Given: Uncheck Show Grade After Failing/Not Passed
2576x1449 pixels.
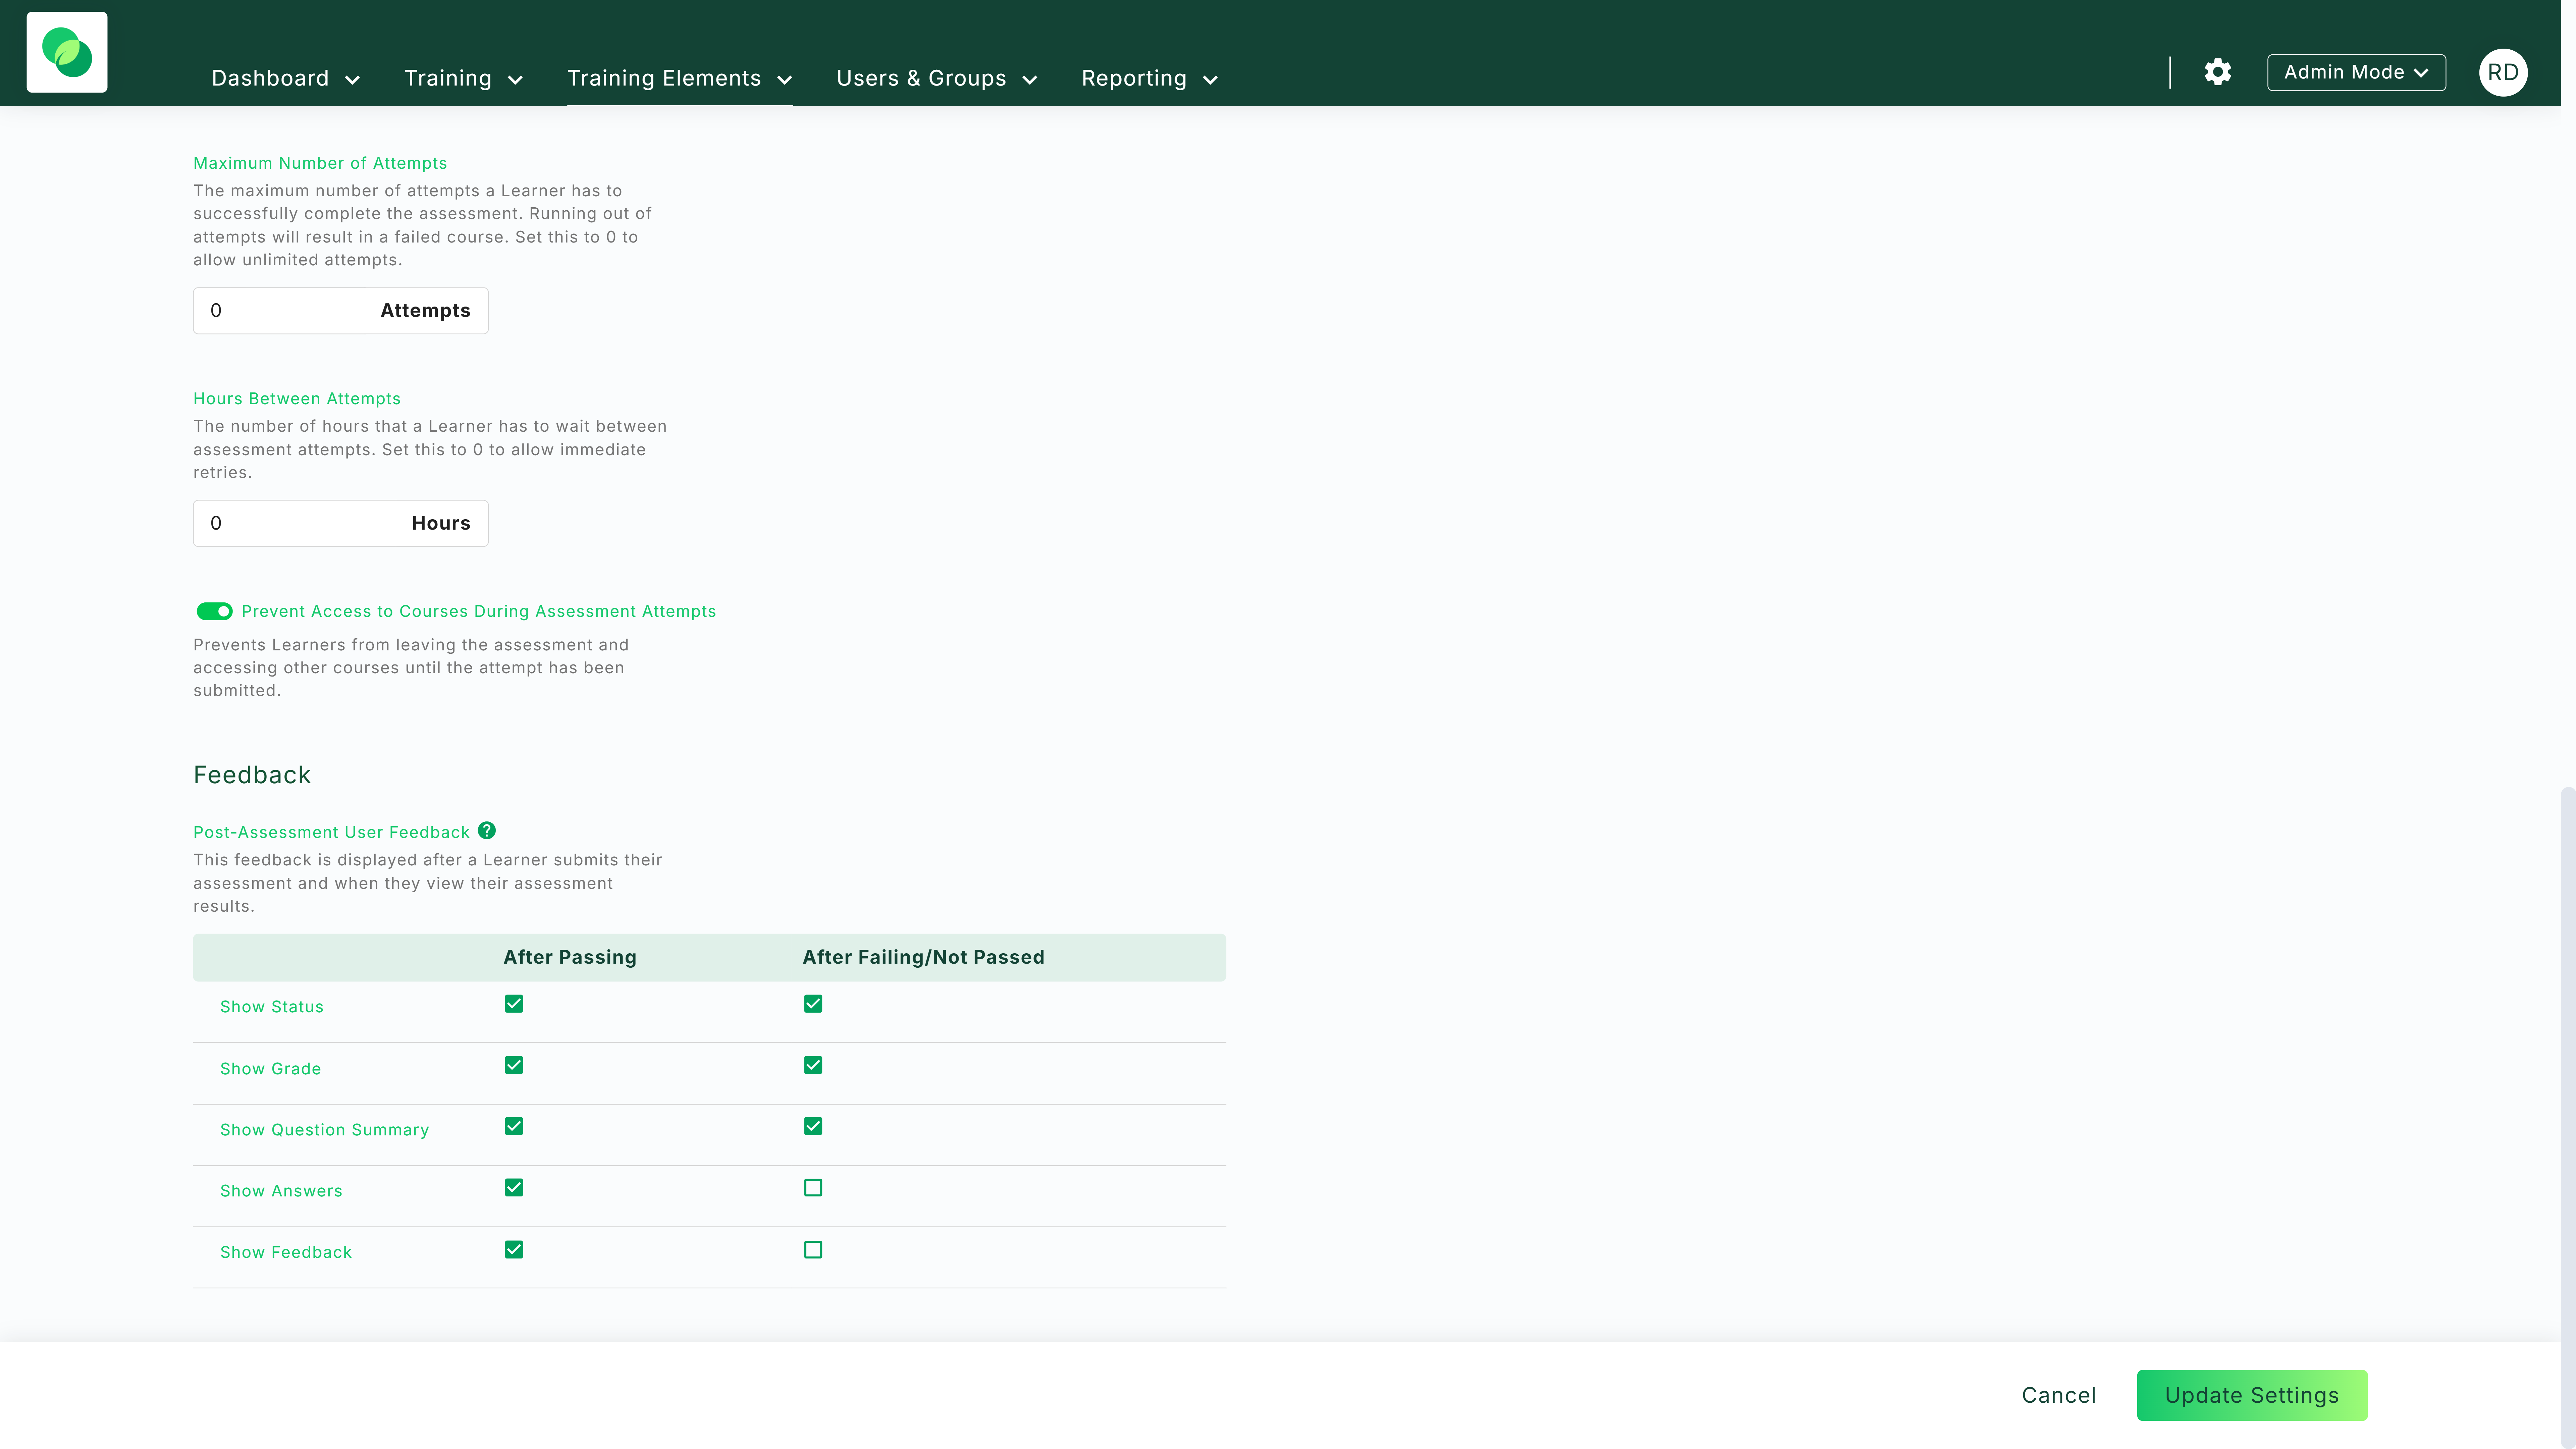Looking at the screenshot, I should coord(813,1065).
